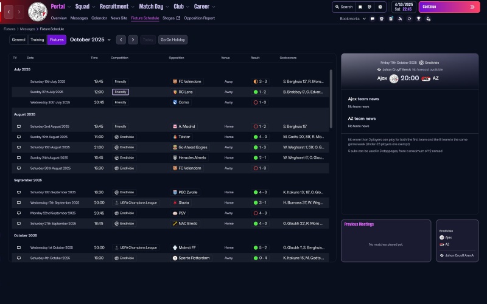Go to previous month with left arrow
Viewport: 487px width, 304px height.
click(121, 40)
